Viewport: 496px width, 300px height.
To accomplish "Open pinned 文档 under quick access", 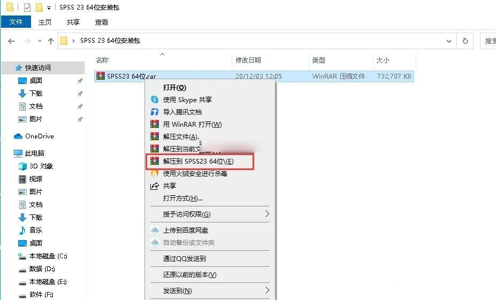I will (x=35, y=106).
